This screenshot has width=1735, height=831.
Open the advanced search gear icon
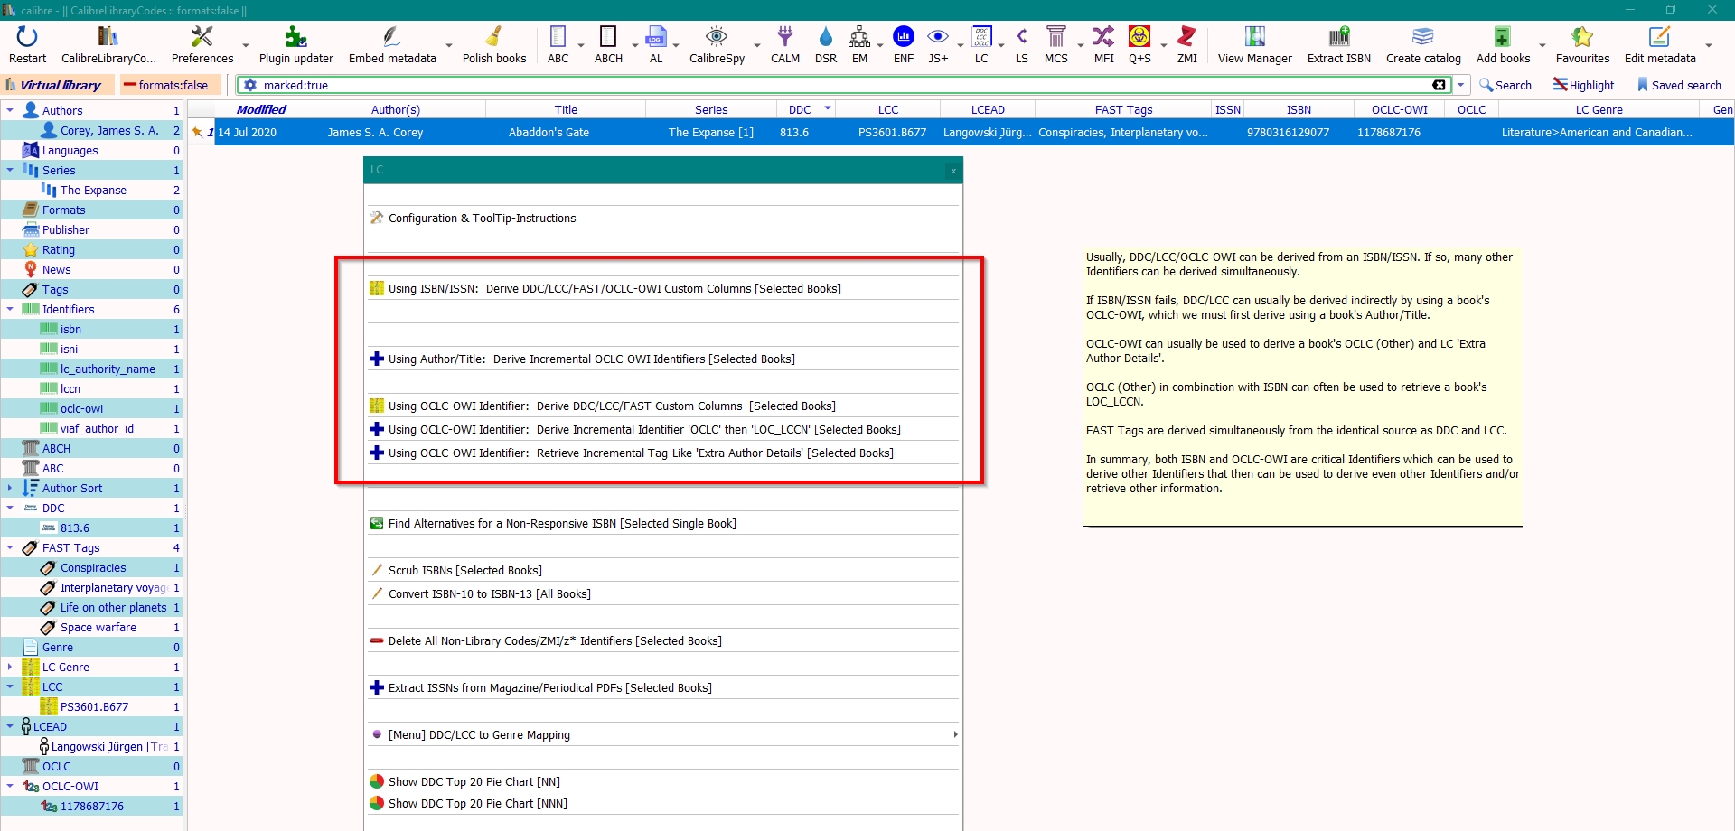coord(250,85)
